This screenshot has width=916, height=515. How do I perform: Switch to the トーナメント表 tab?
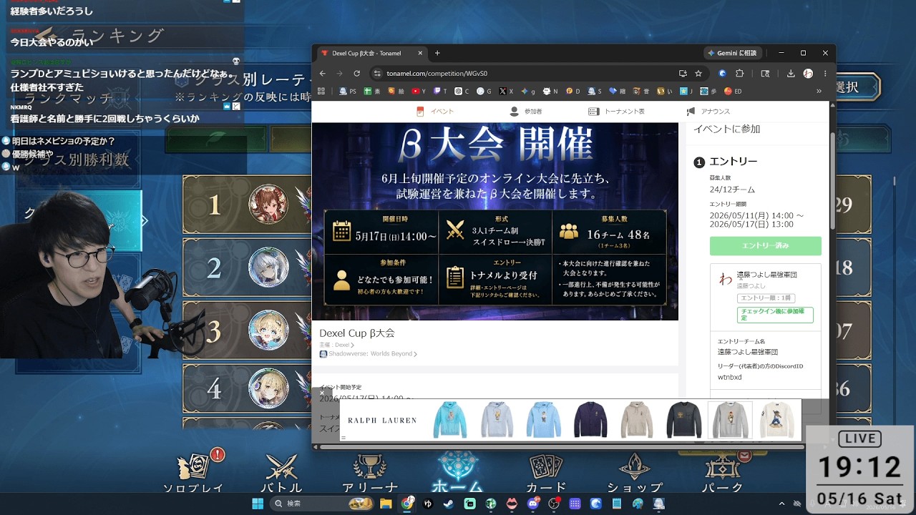click(x=617, y=112)
